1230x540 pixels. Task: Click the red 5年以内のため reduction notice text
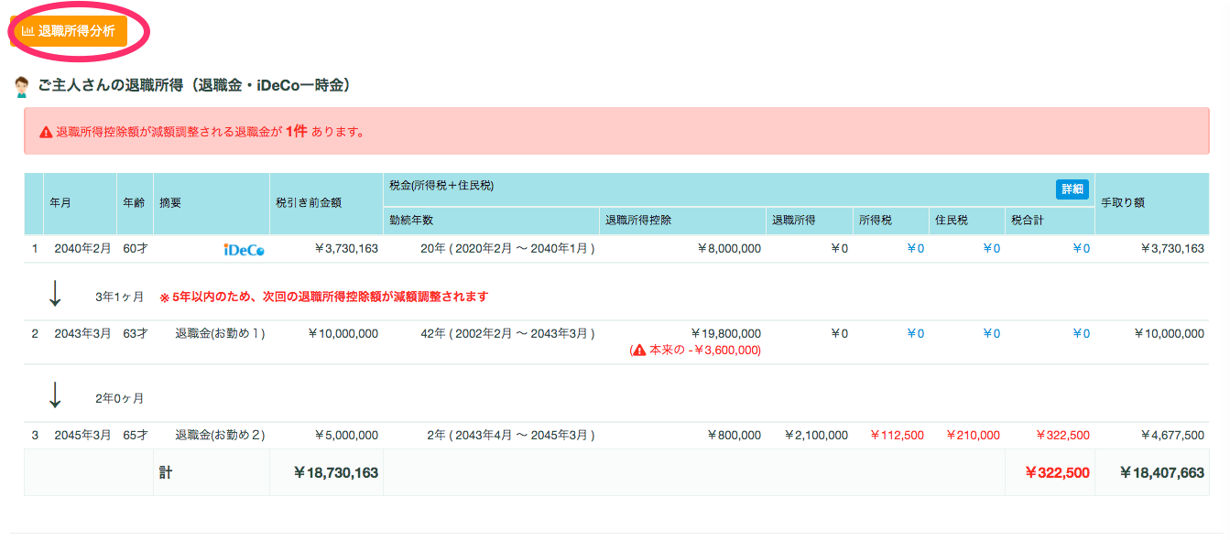click(x=323, y=297)
